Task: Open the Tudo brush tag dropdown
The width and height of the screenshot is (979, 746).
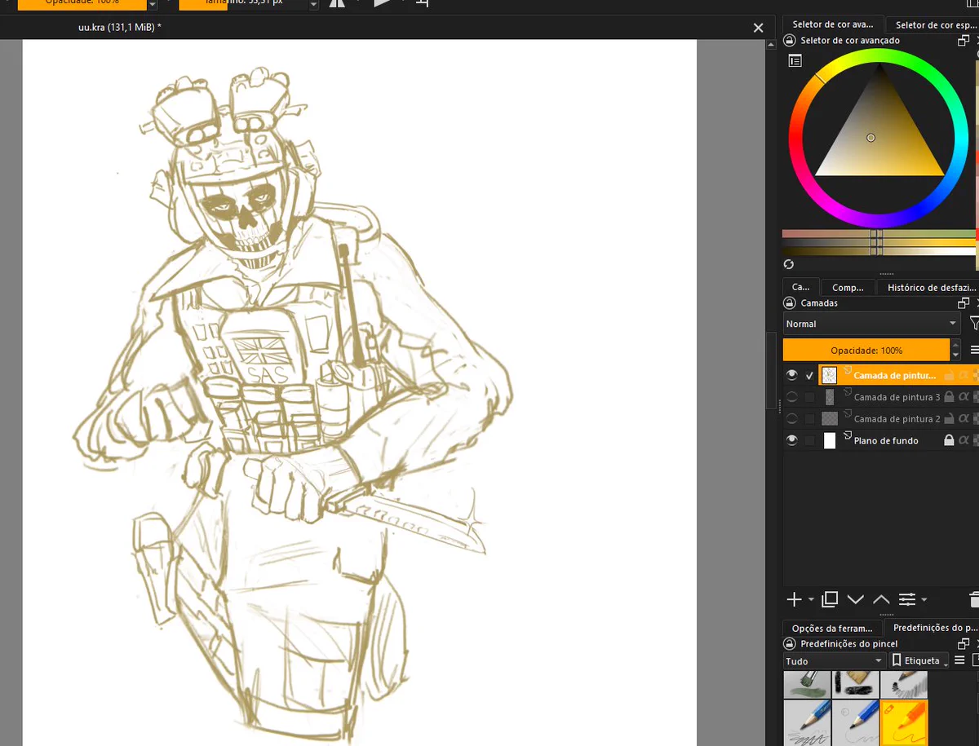Action: pos(834,660)
